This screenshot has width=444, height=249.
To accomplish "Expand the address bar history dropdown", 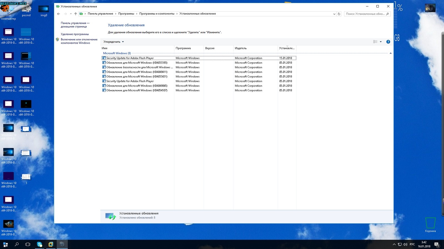I will pyautogui.click(x=334, y=14).
